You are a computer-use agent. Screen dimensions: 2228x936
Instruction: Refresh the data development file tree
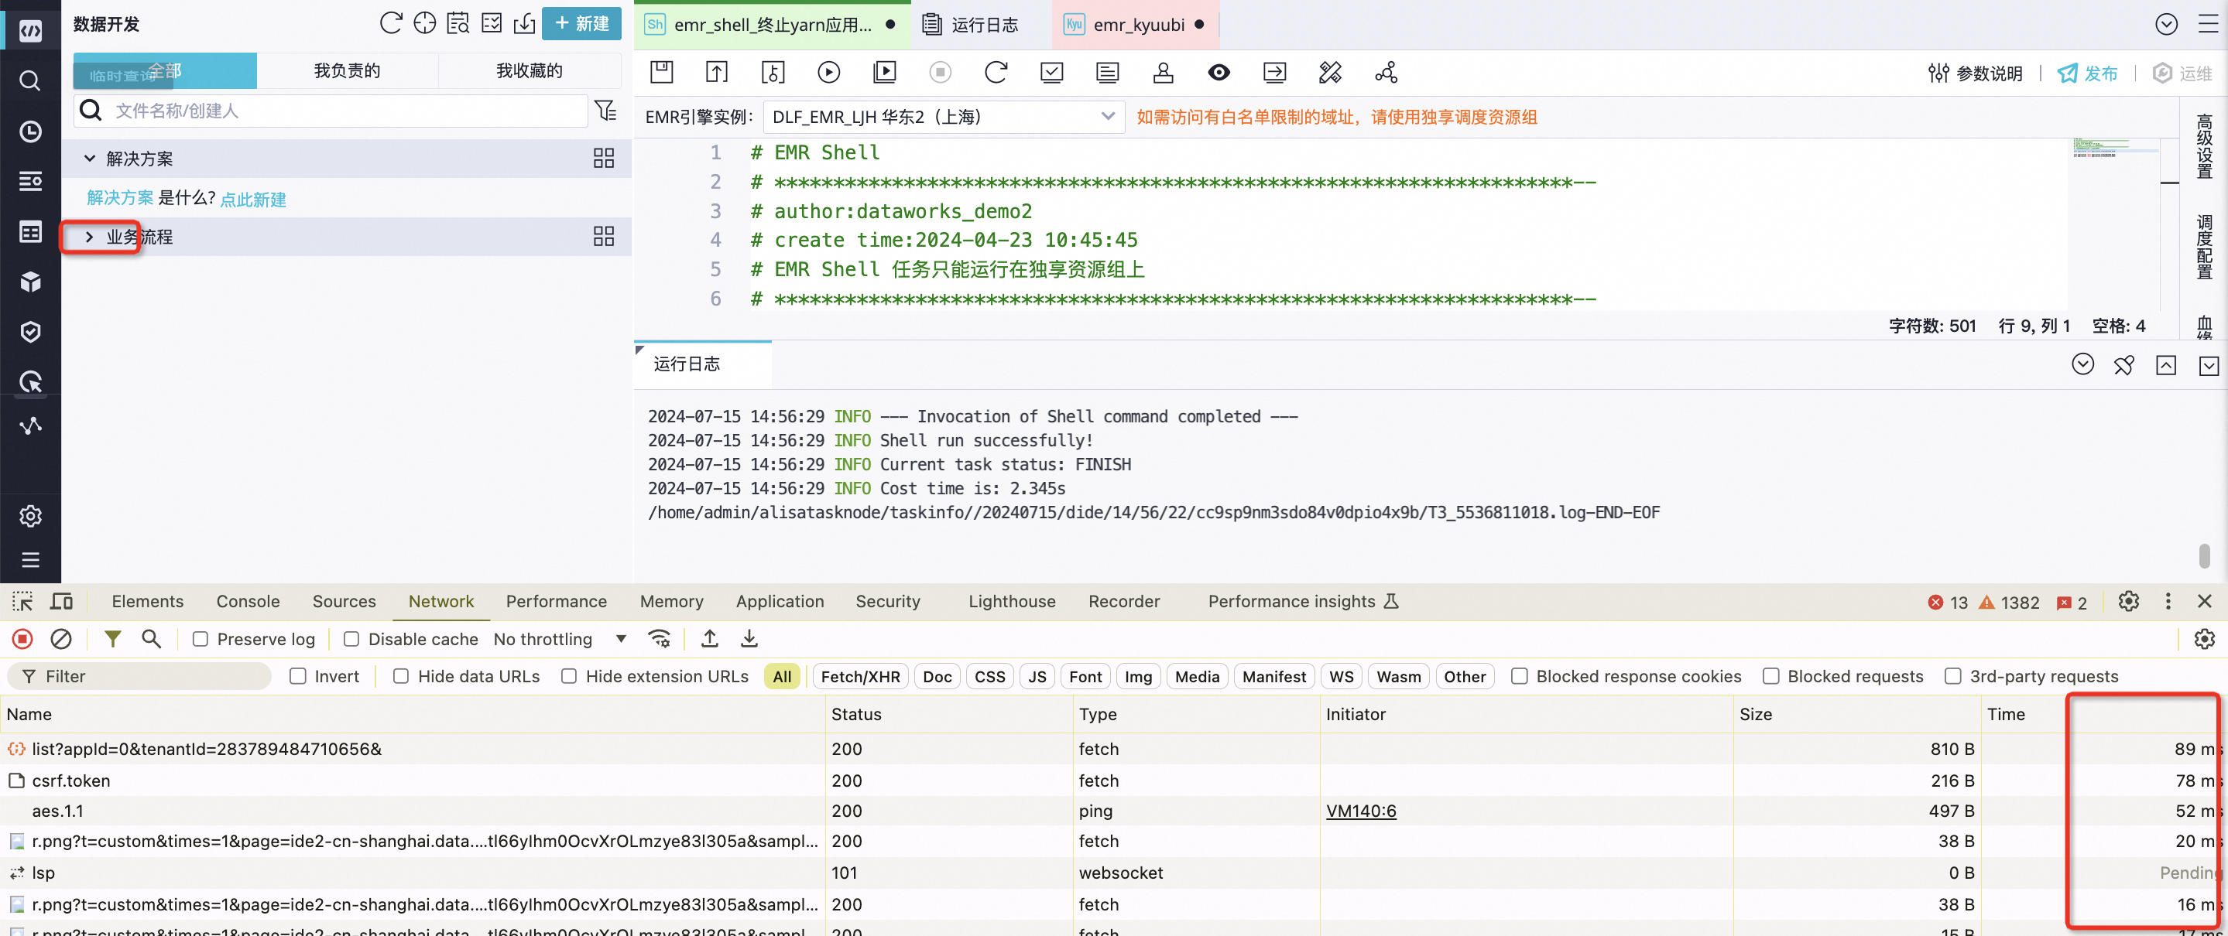(391, 23)
